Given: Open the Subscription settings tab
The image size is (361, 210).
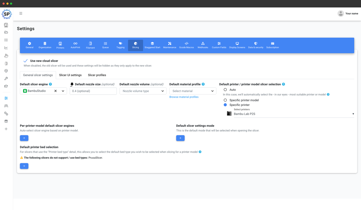Looking at the screenshot, I should pyautogui.click(x=273, y=45).
